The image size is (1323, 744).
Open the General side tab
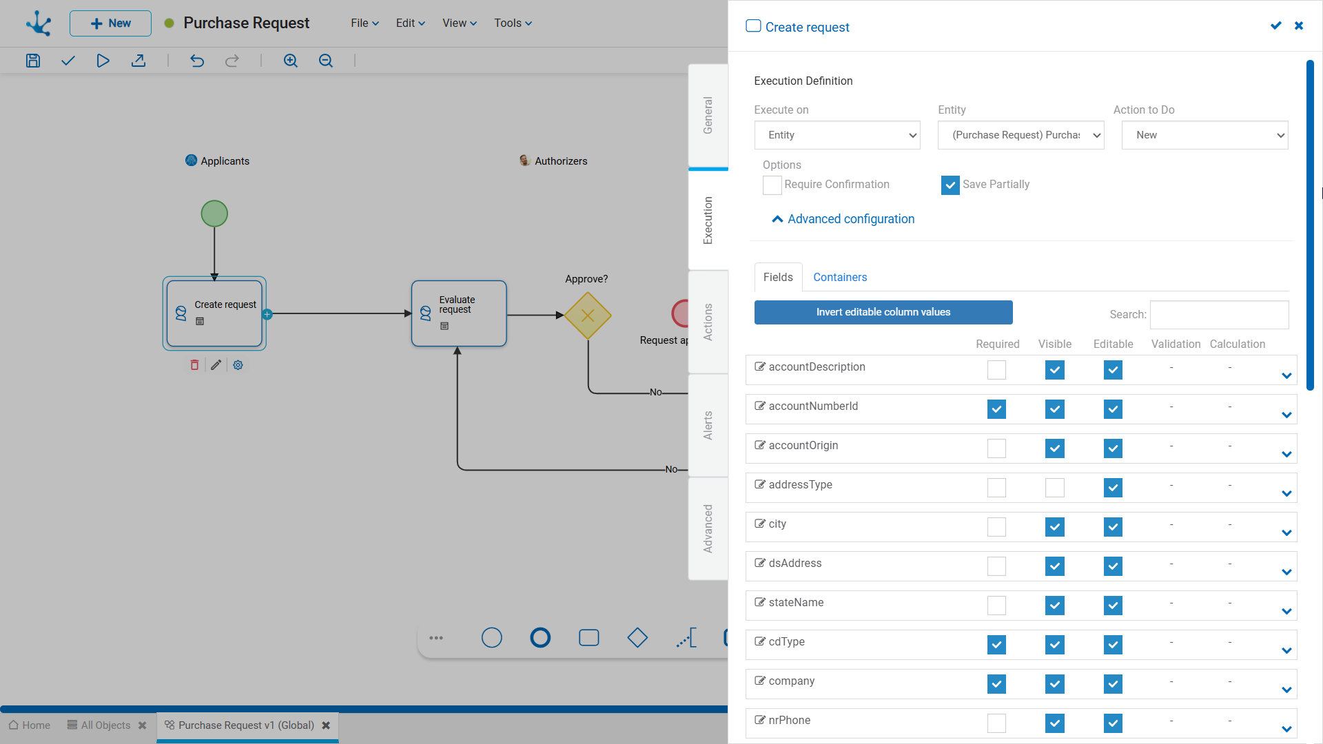click(708, 116)
